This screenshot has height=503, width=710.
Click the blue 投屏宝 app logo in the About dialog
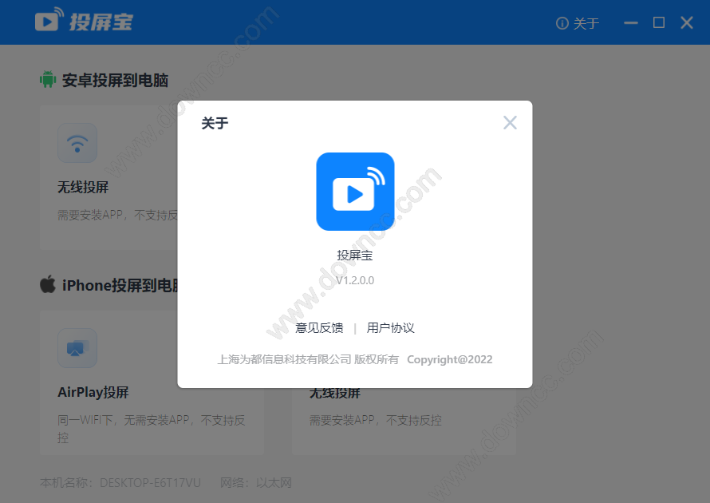pos(354,192)
